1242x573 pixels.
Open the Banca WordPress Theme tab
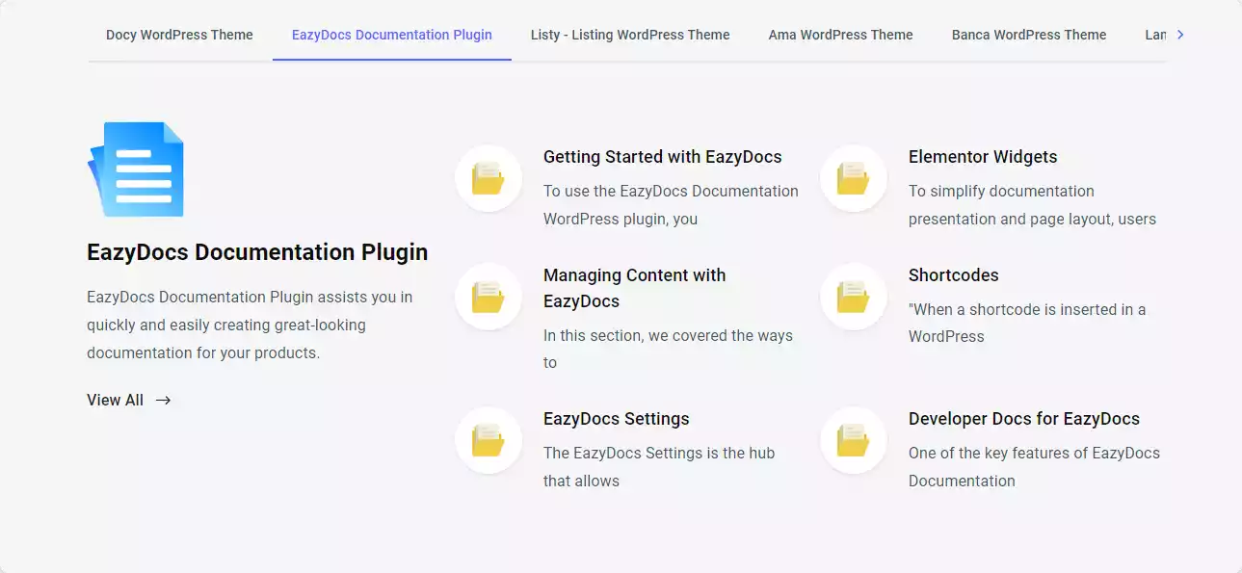click(x=1028, y=35)
